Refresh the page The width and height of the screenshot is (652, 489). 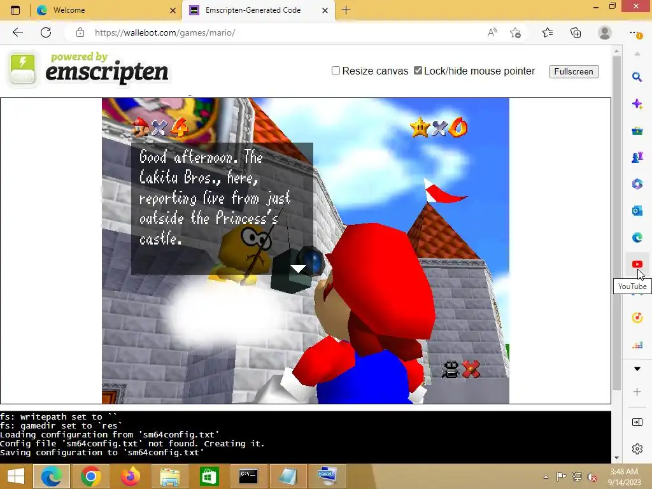click(46, 32)
